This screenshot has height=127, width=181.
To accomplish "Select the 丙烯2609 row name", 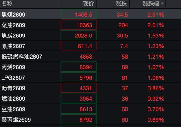I will point(13,67).
